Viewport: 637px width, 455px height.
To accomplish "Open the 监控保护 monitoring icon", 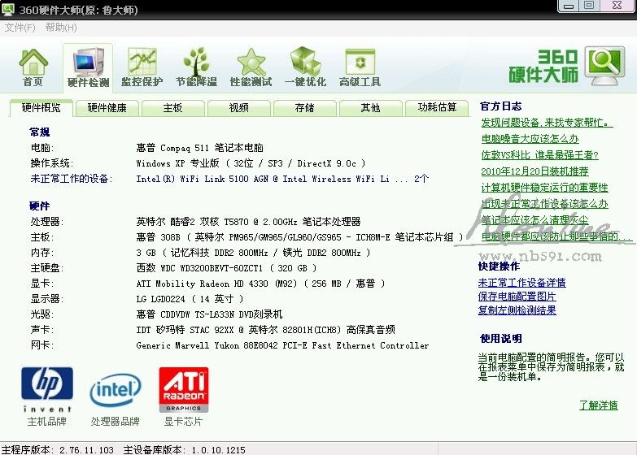I will tap(142, 67).
